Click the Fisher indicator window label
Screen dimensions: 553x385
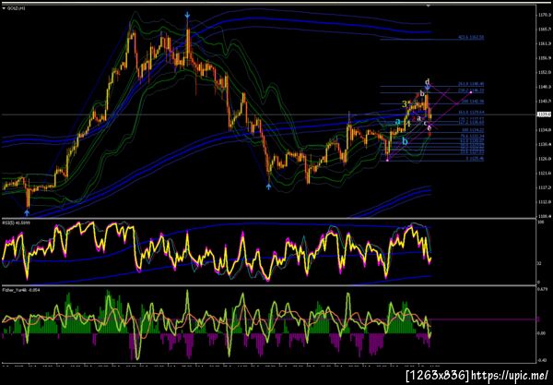click(21, 290)
